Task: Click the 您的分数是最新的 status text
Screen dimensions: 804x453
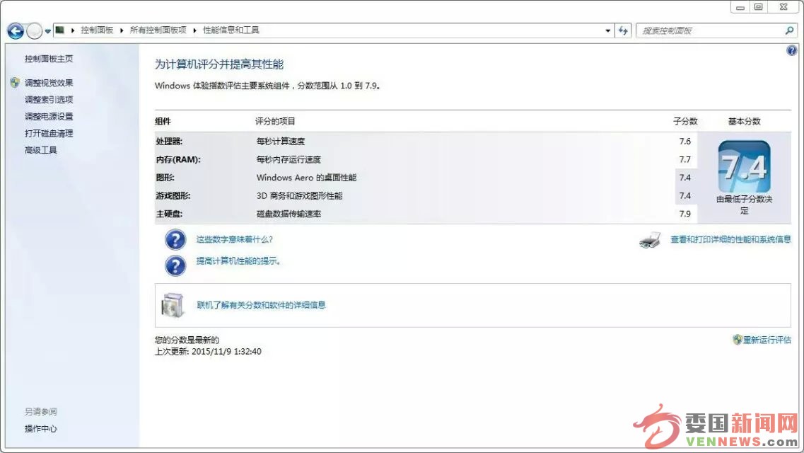Action: (x=187, y=340)
